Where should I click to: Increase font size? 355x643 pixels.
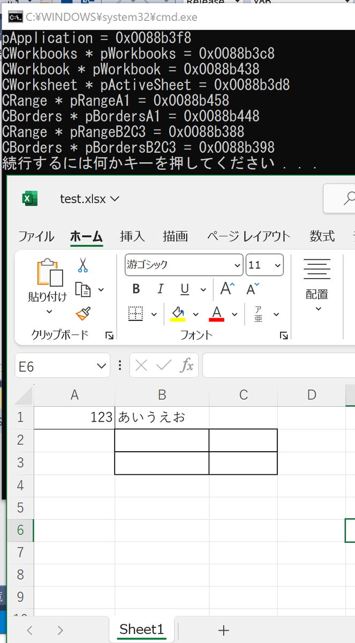point(227,289)
